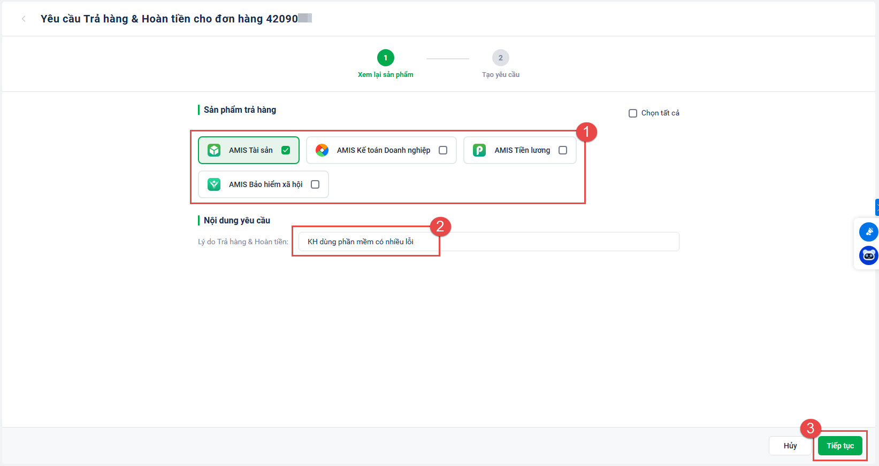Click the step 2 number circle
The height and width of the screenshot is (466, 879).
[501, 58]
